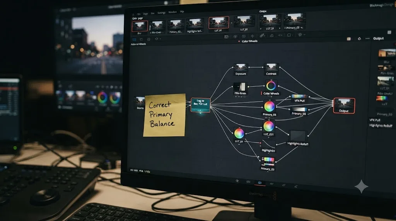Viewport: 396px width, 221px height.
Task: Select Highlights Rolloff entry in right panel list
Action: (x=381, y=126)
